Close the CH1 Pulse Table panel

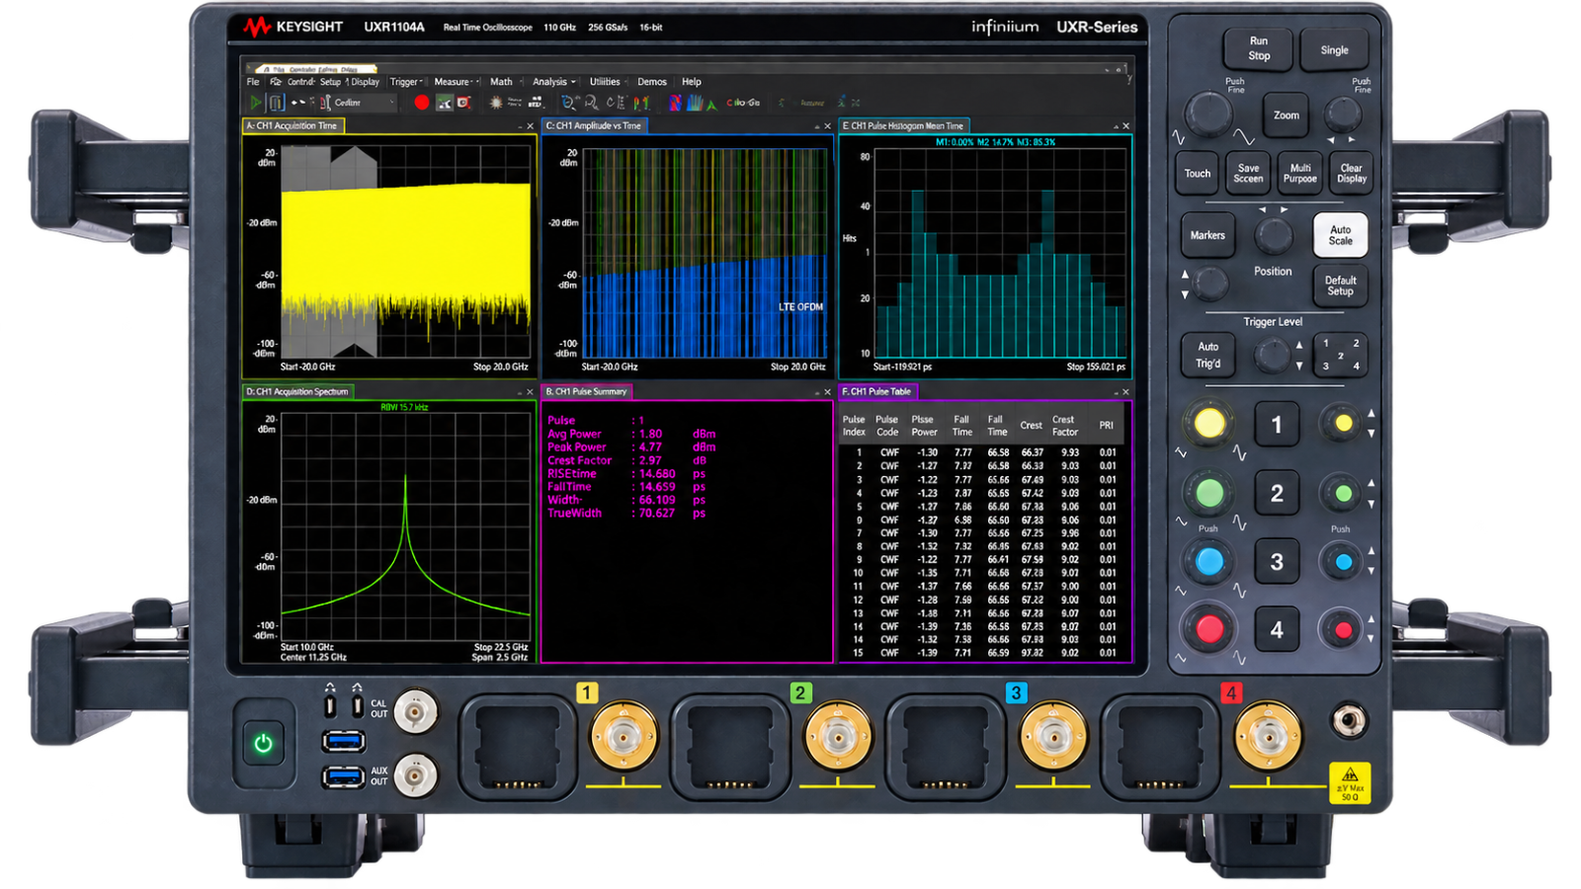coord(1125,392)
